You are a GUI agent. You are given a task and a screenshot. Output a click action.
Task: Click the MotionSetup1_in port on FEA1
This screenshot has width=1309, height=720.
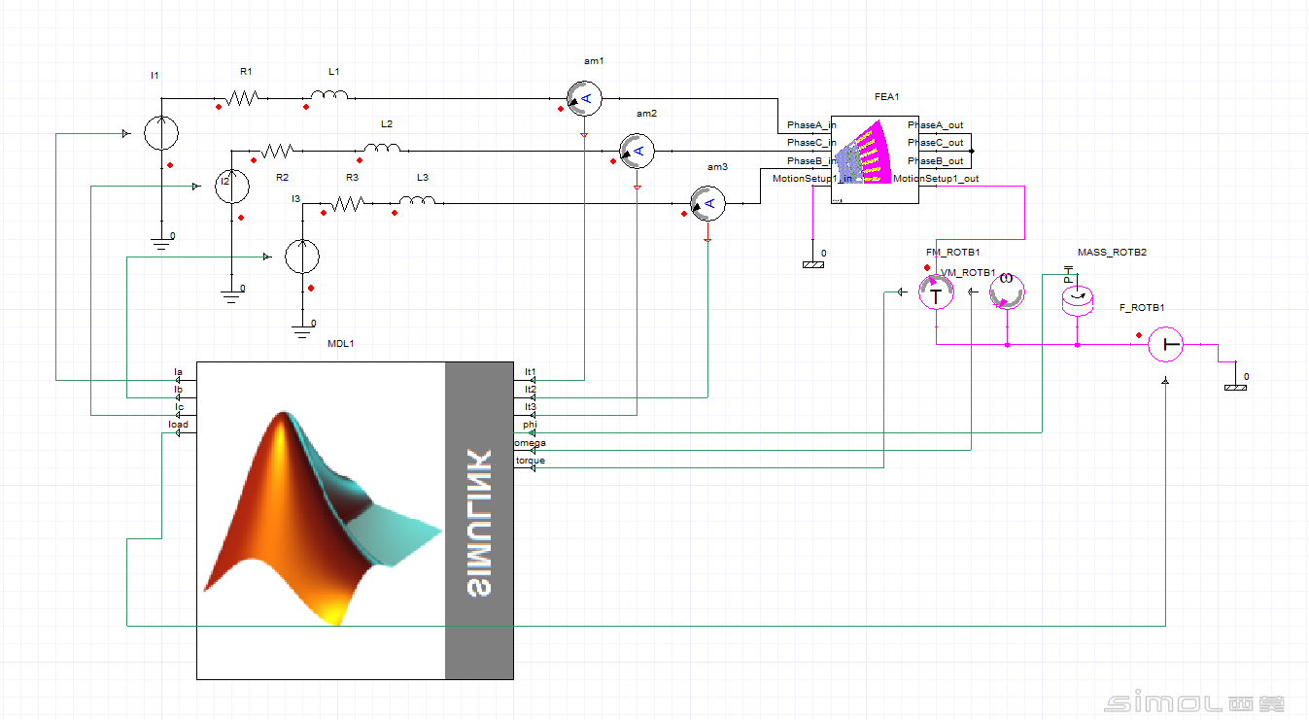click(x=812, y=179)
